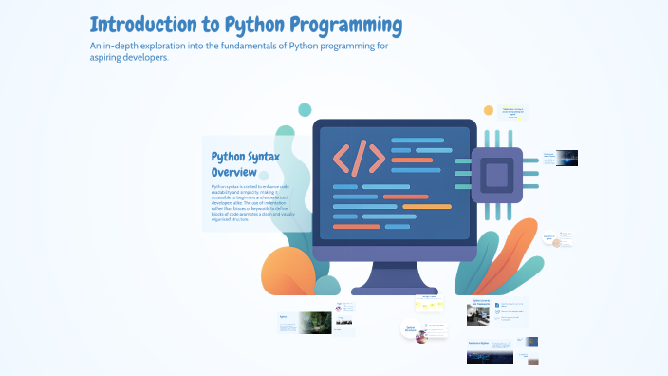
Task: Click the document icon in Libraries slide
Action: pos(497,305)
